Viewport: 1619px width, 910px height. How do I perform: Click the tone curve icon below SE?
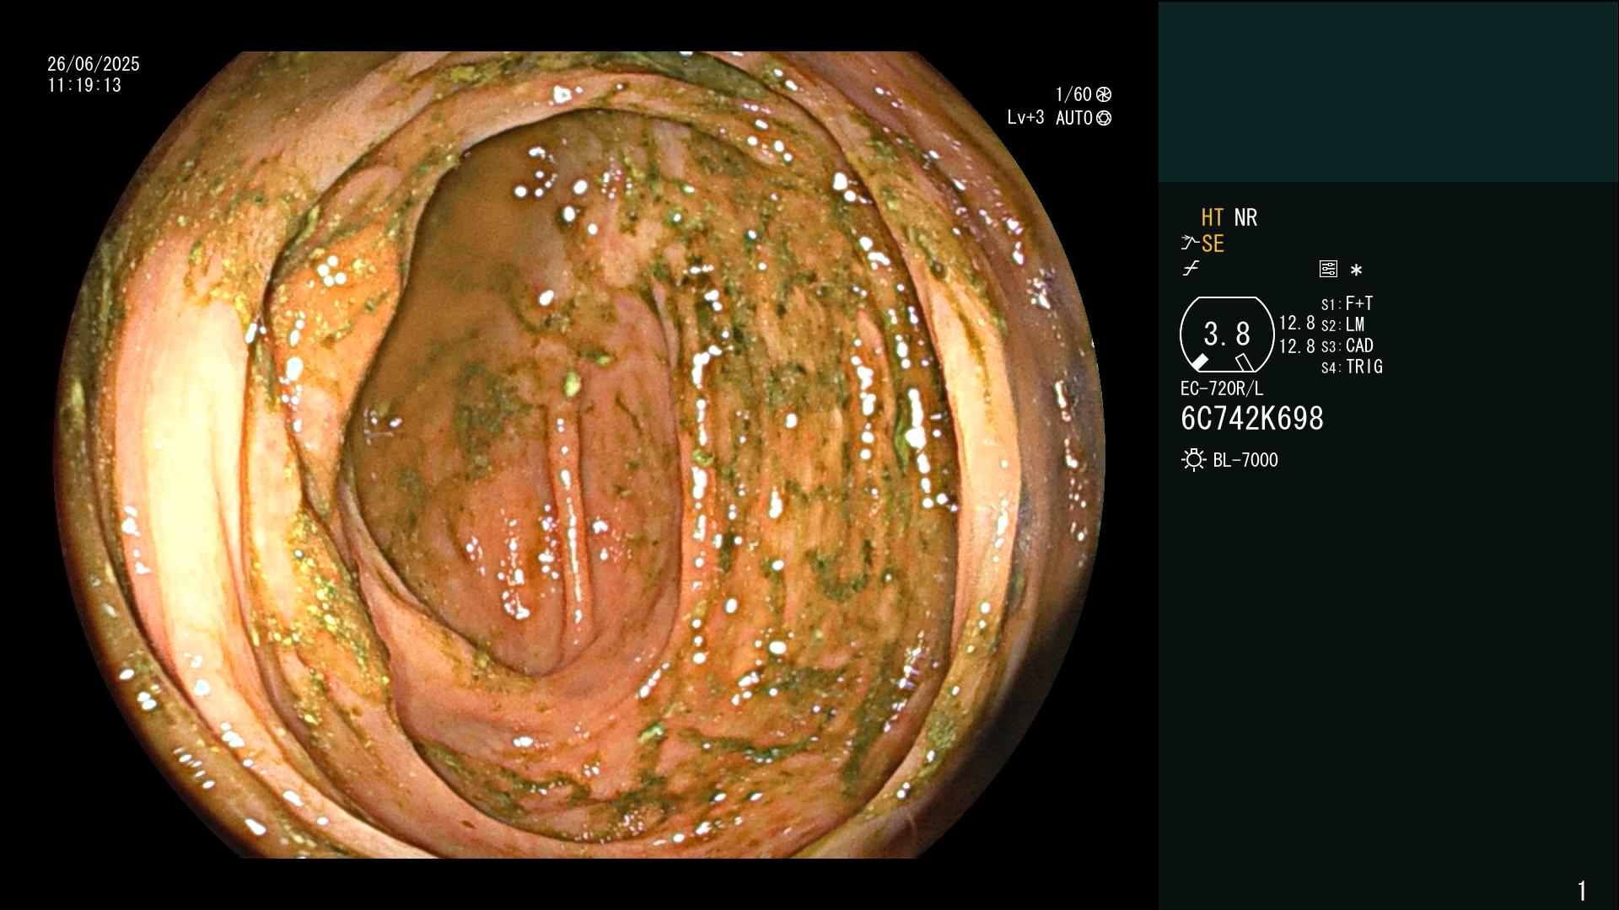(1191, 269)
